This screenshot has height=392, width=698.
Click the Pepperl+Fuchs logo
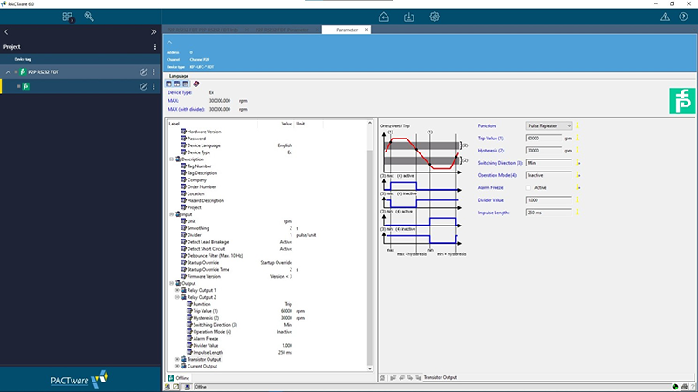pyautogui.click(x=682, y=101)
